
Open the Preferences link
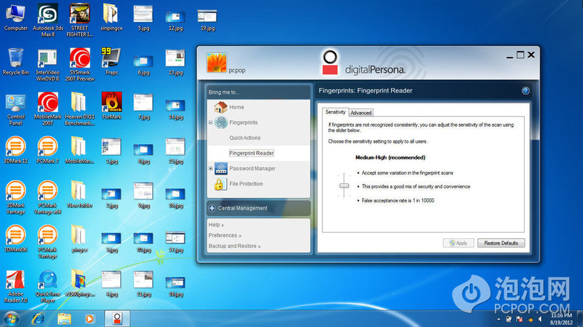pyautogui.click(x=225, y=235)
